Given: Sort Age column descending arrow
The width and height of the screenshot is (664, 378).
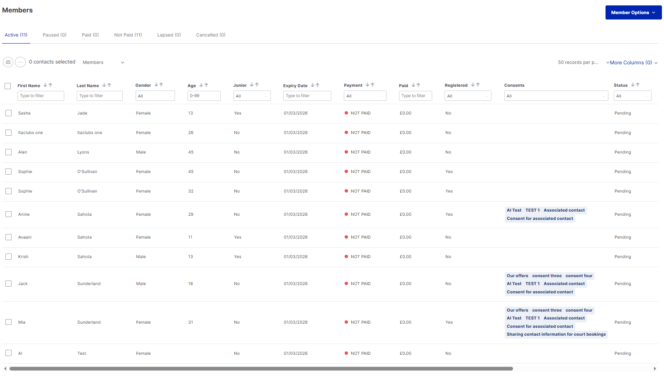Looking at the screenshot, I should [x=201, y=85].
